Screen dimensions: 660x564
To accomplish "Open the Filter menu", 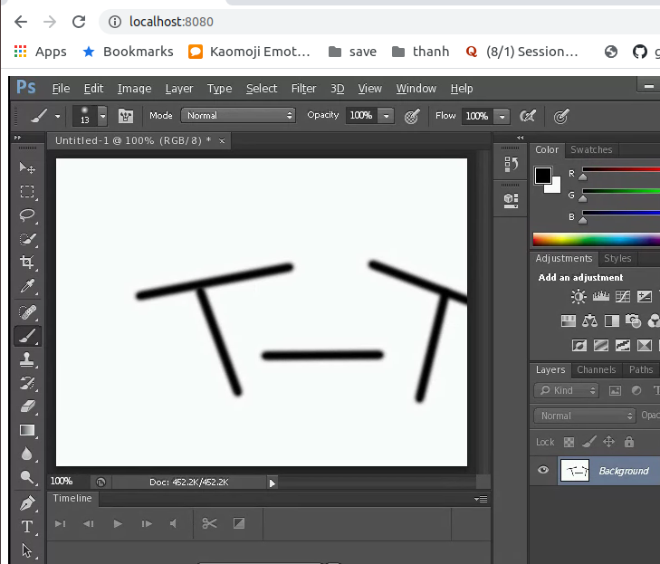I will 303,89.
